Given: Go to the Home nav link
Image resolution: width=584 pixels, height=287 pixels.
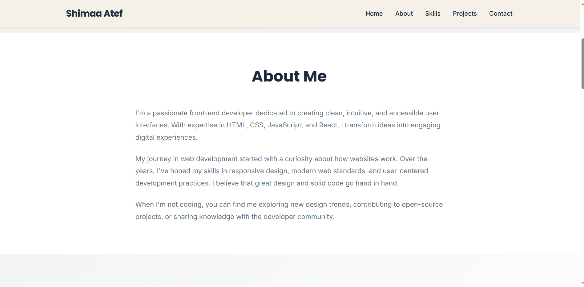Looking at the screenshot, I should coord(374,14).
